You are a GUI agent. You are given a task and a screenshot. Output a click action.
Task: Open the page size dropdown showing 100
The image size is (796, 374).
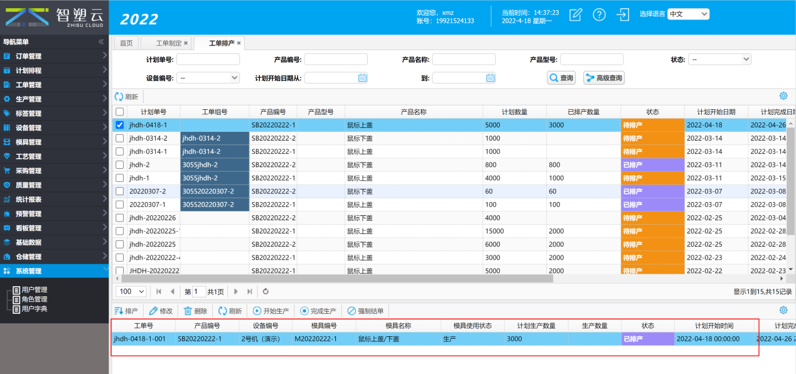pos(132,291)
